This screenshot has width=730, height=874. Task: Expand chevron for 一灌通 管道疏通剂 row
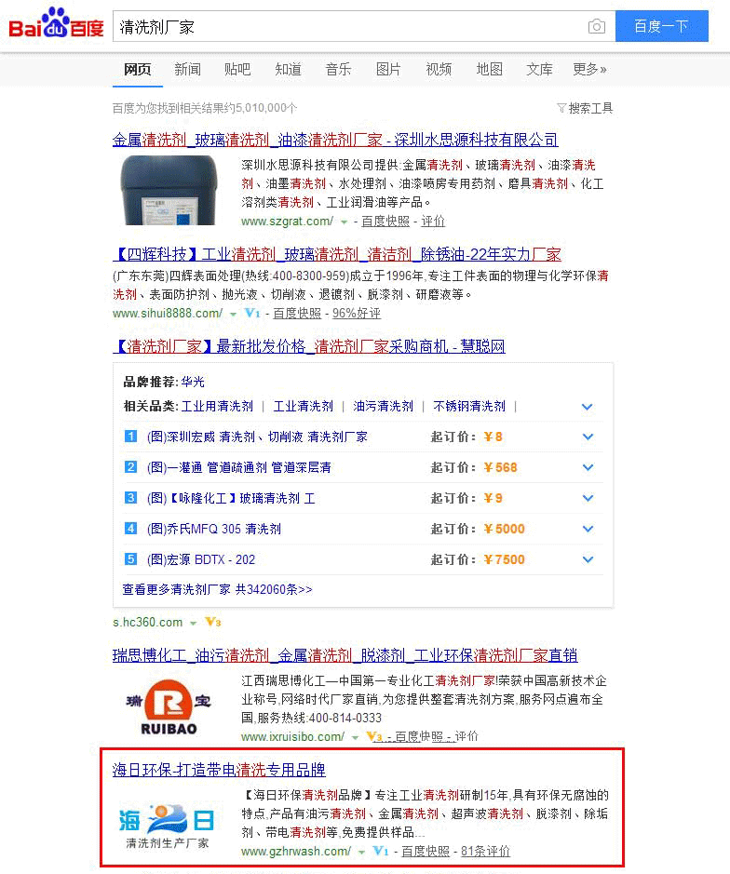click(x=588, y=467)
